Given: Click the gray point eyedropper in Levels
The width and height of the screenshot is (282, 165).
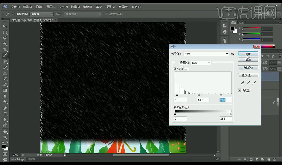Looking at the screenshot, I should click(x=248, y=83).
